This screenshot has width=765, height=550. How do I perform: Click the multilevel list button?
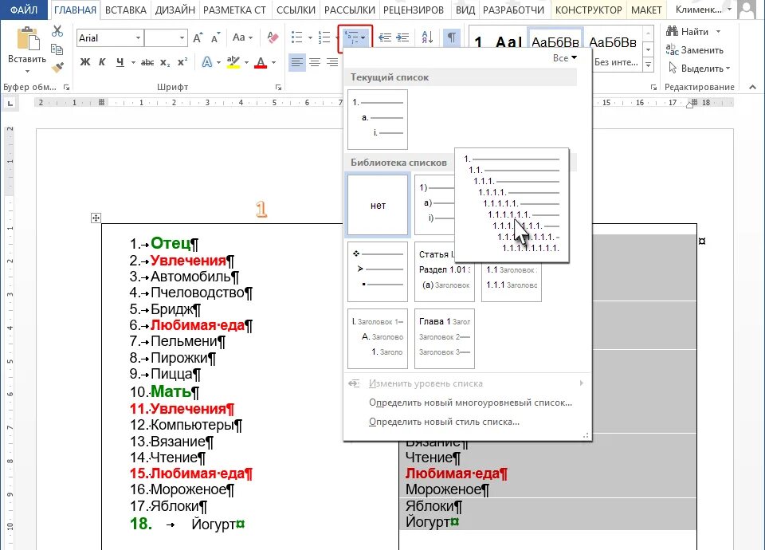(x=355, y=37)
